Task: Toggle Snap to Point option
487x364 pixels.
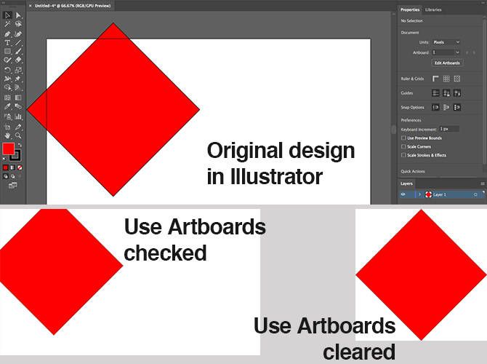Action: pyautogui.click(x=435, y=107)
